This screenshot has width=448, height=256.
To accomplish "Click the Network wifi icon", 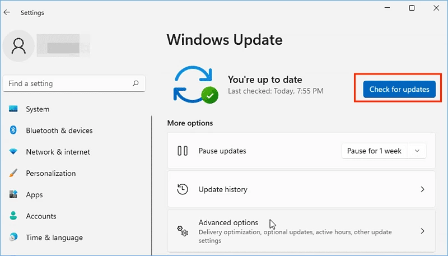I will (13, 152).
